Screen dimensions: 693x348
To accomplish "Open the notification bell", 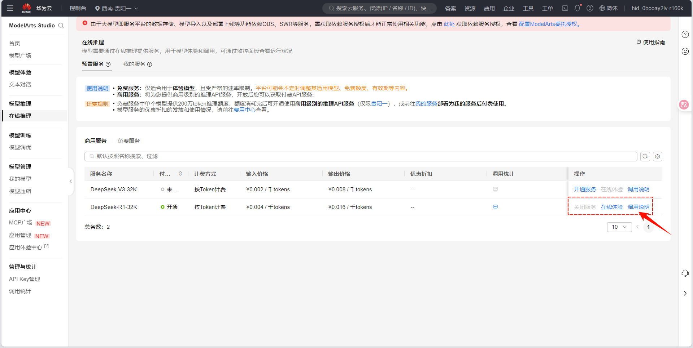I will pos(577,8).
